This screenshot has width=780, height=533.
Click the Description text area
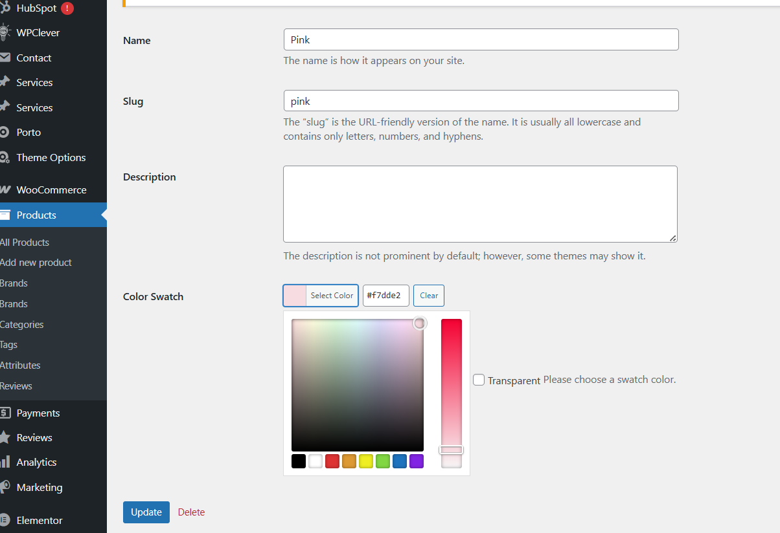[480, 204]
